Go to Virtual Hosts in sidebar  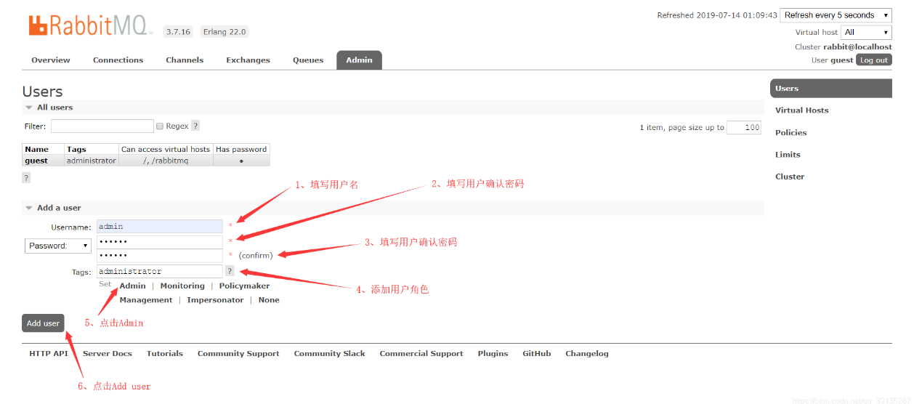pos(801,110)
